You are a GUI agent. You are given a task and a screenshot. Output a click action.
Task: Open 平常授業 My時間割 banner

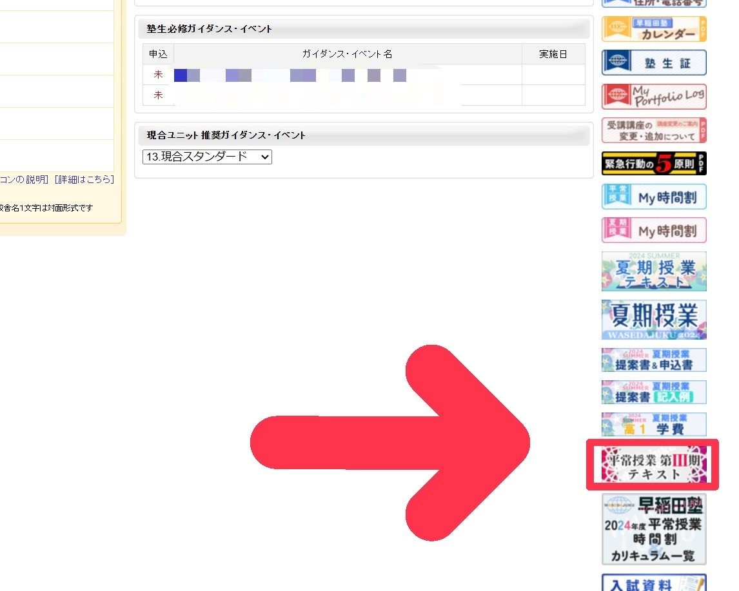click(x=654, y=197)
